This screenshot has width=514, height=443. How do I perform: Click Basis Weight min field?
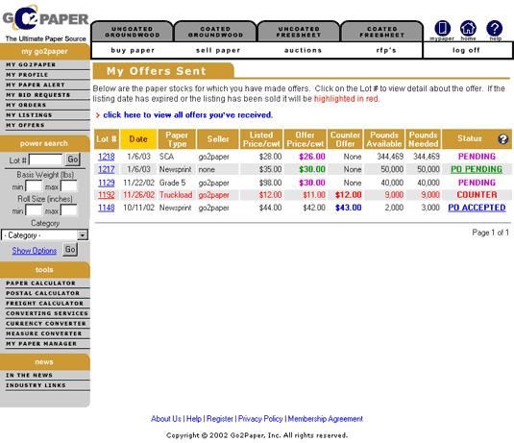coord(34,185)
